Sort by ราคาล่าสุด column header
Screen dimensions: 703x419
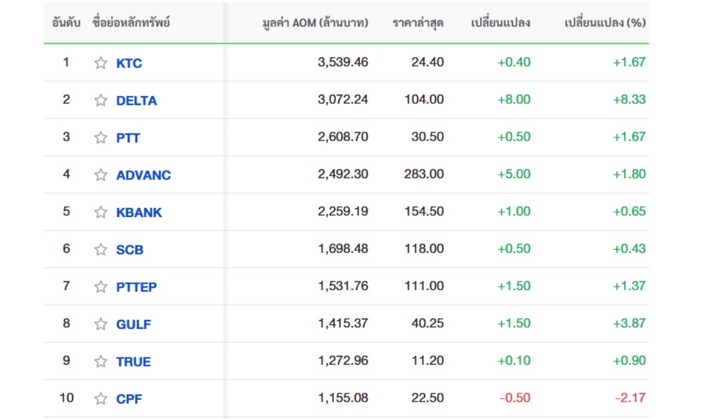tap(418, 23)
